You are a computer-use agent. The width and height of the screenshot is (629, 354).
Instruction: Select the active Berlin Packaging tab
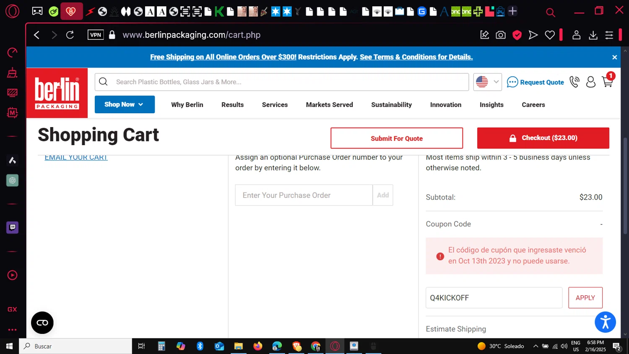(x=71, y=11)
